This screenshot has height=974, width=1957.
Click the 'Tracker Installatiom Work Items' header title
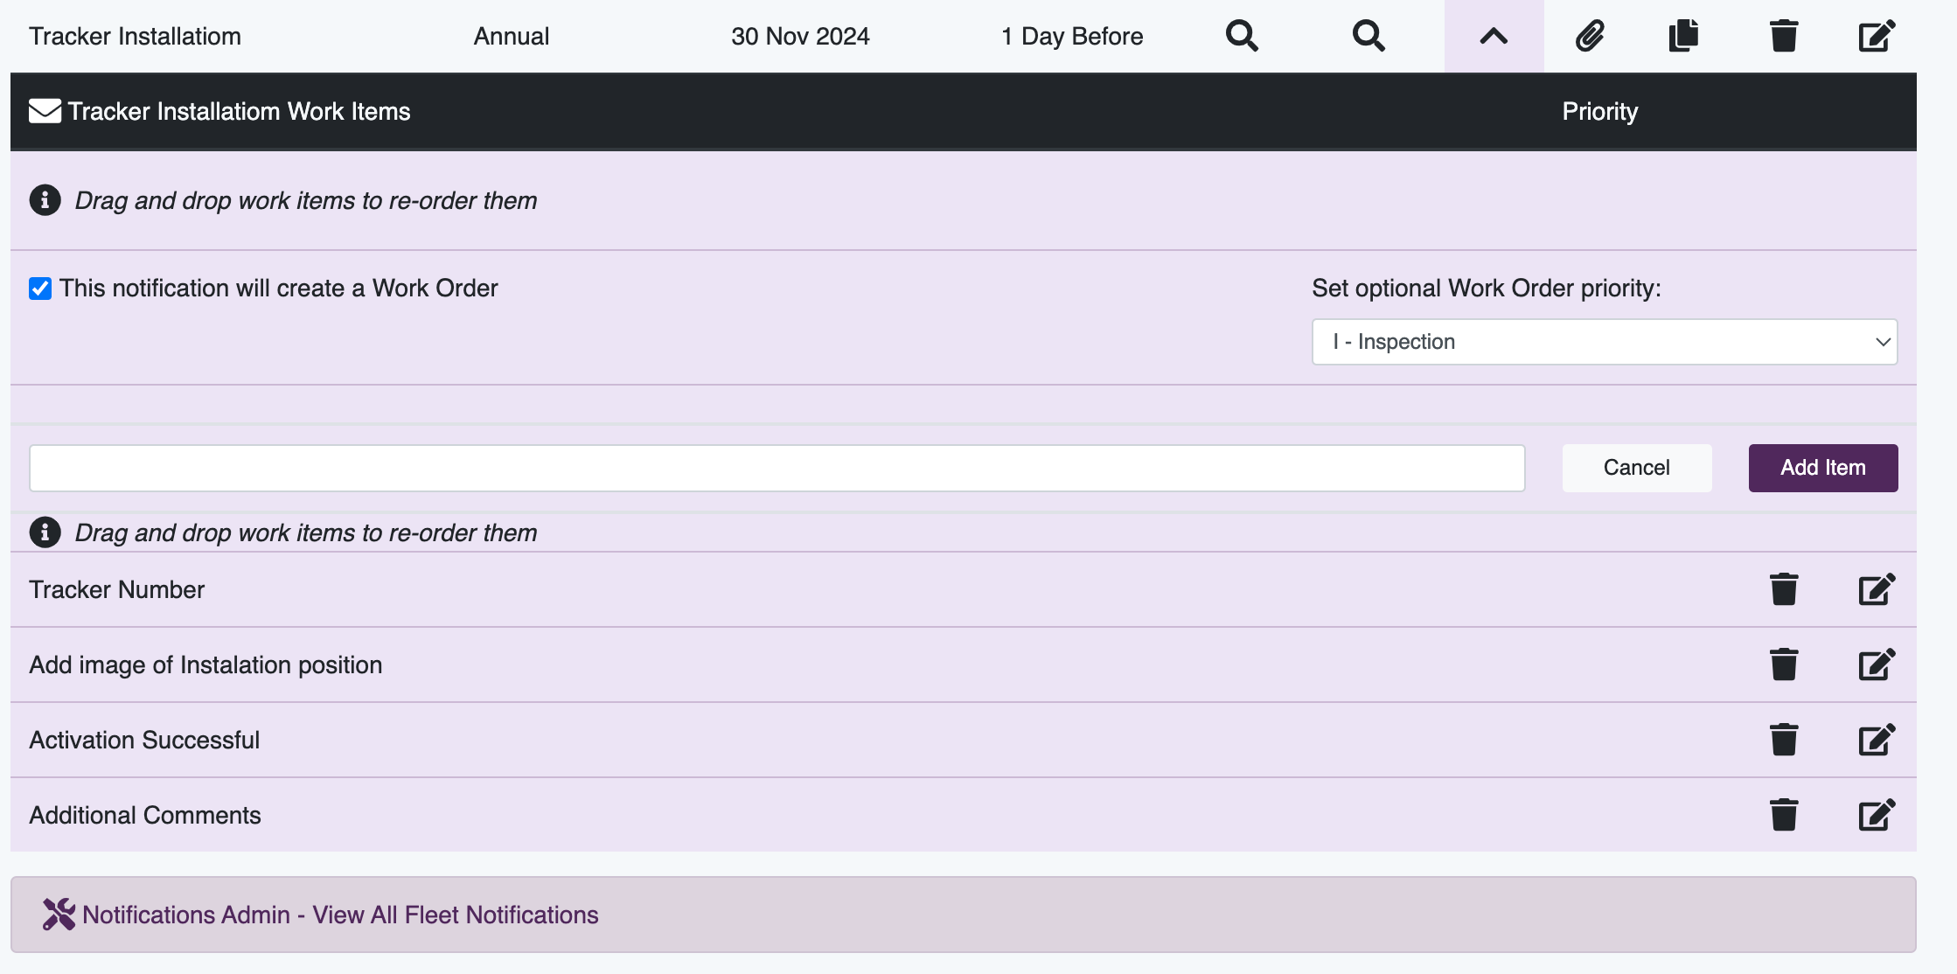click(x=239, y=111)
